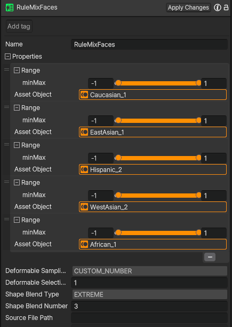Collapse the Range group for Caucasian_1

tap(17, 71)
